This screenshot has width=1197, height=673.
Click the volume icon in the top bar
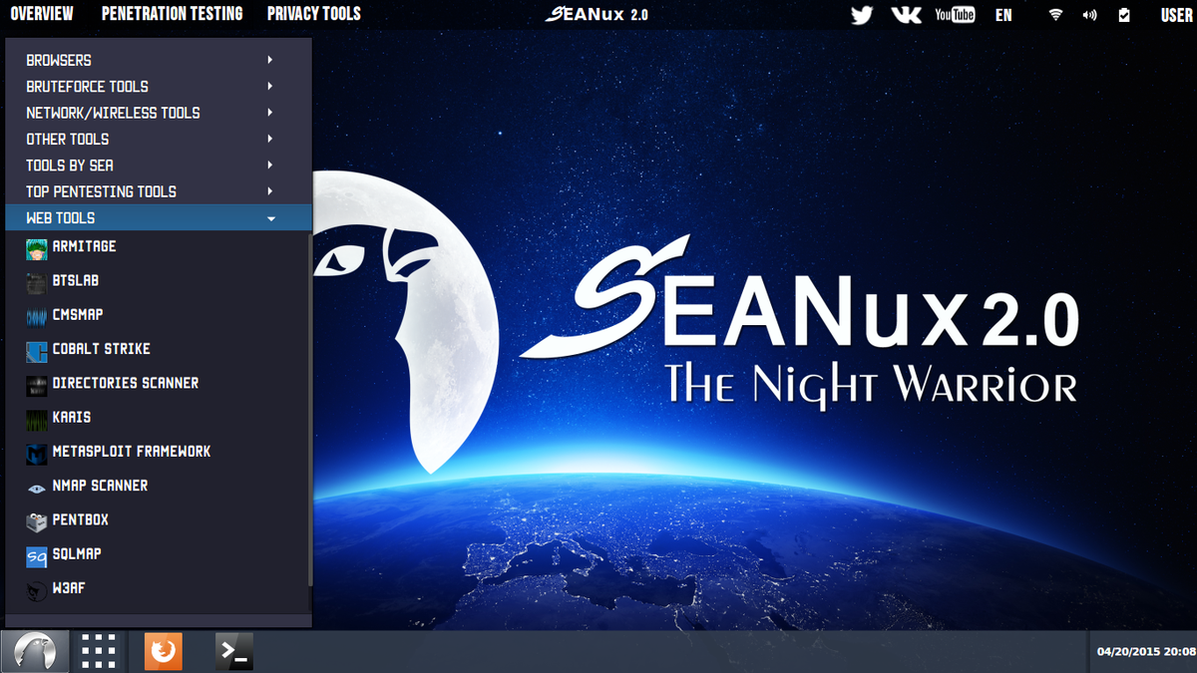[1089, 14]
